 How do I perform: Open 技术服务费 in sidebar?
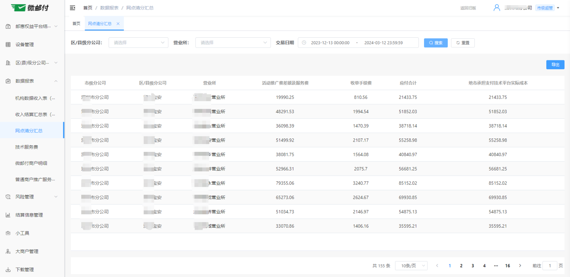tap(27, 147)
